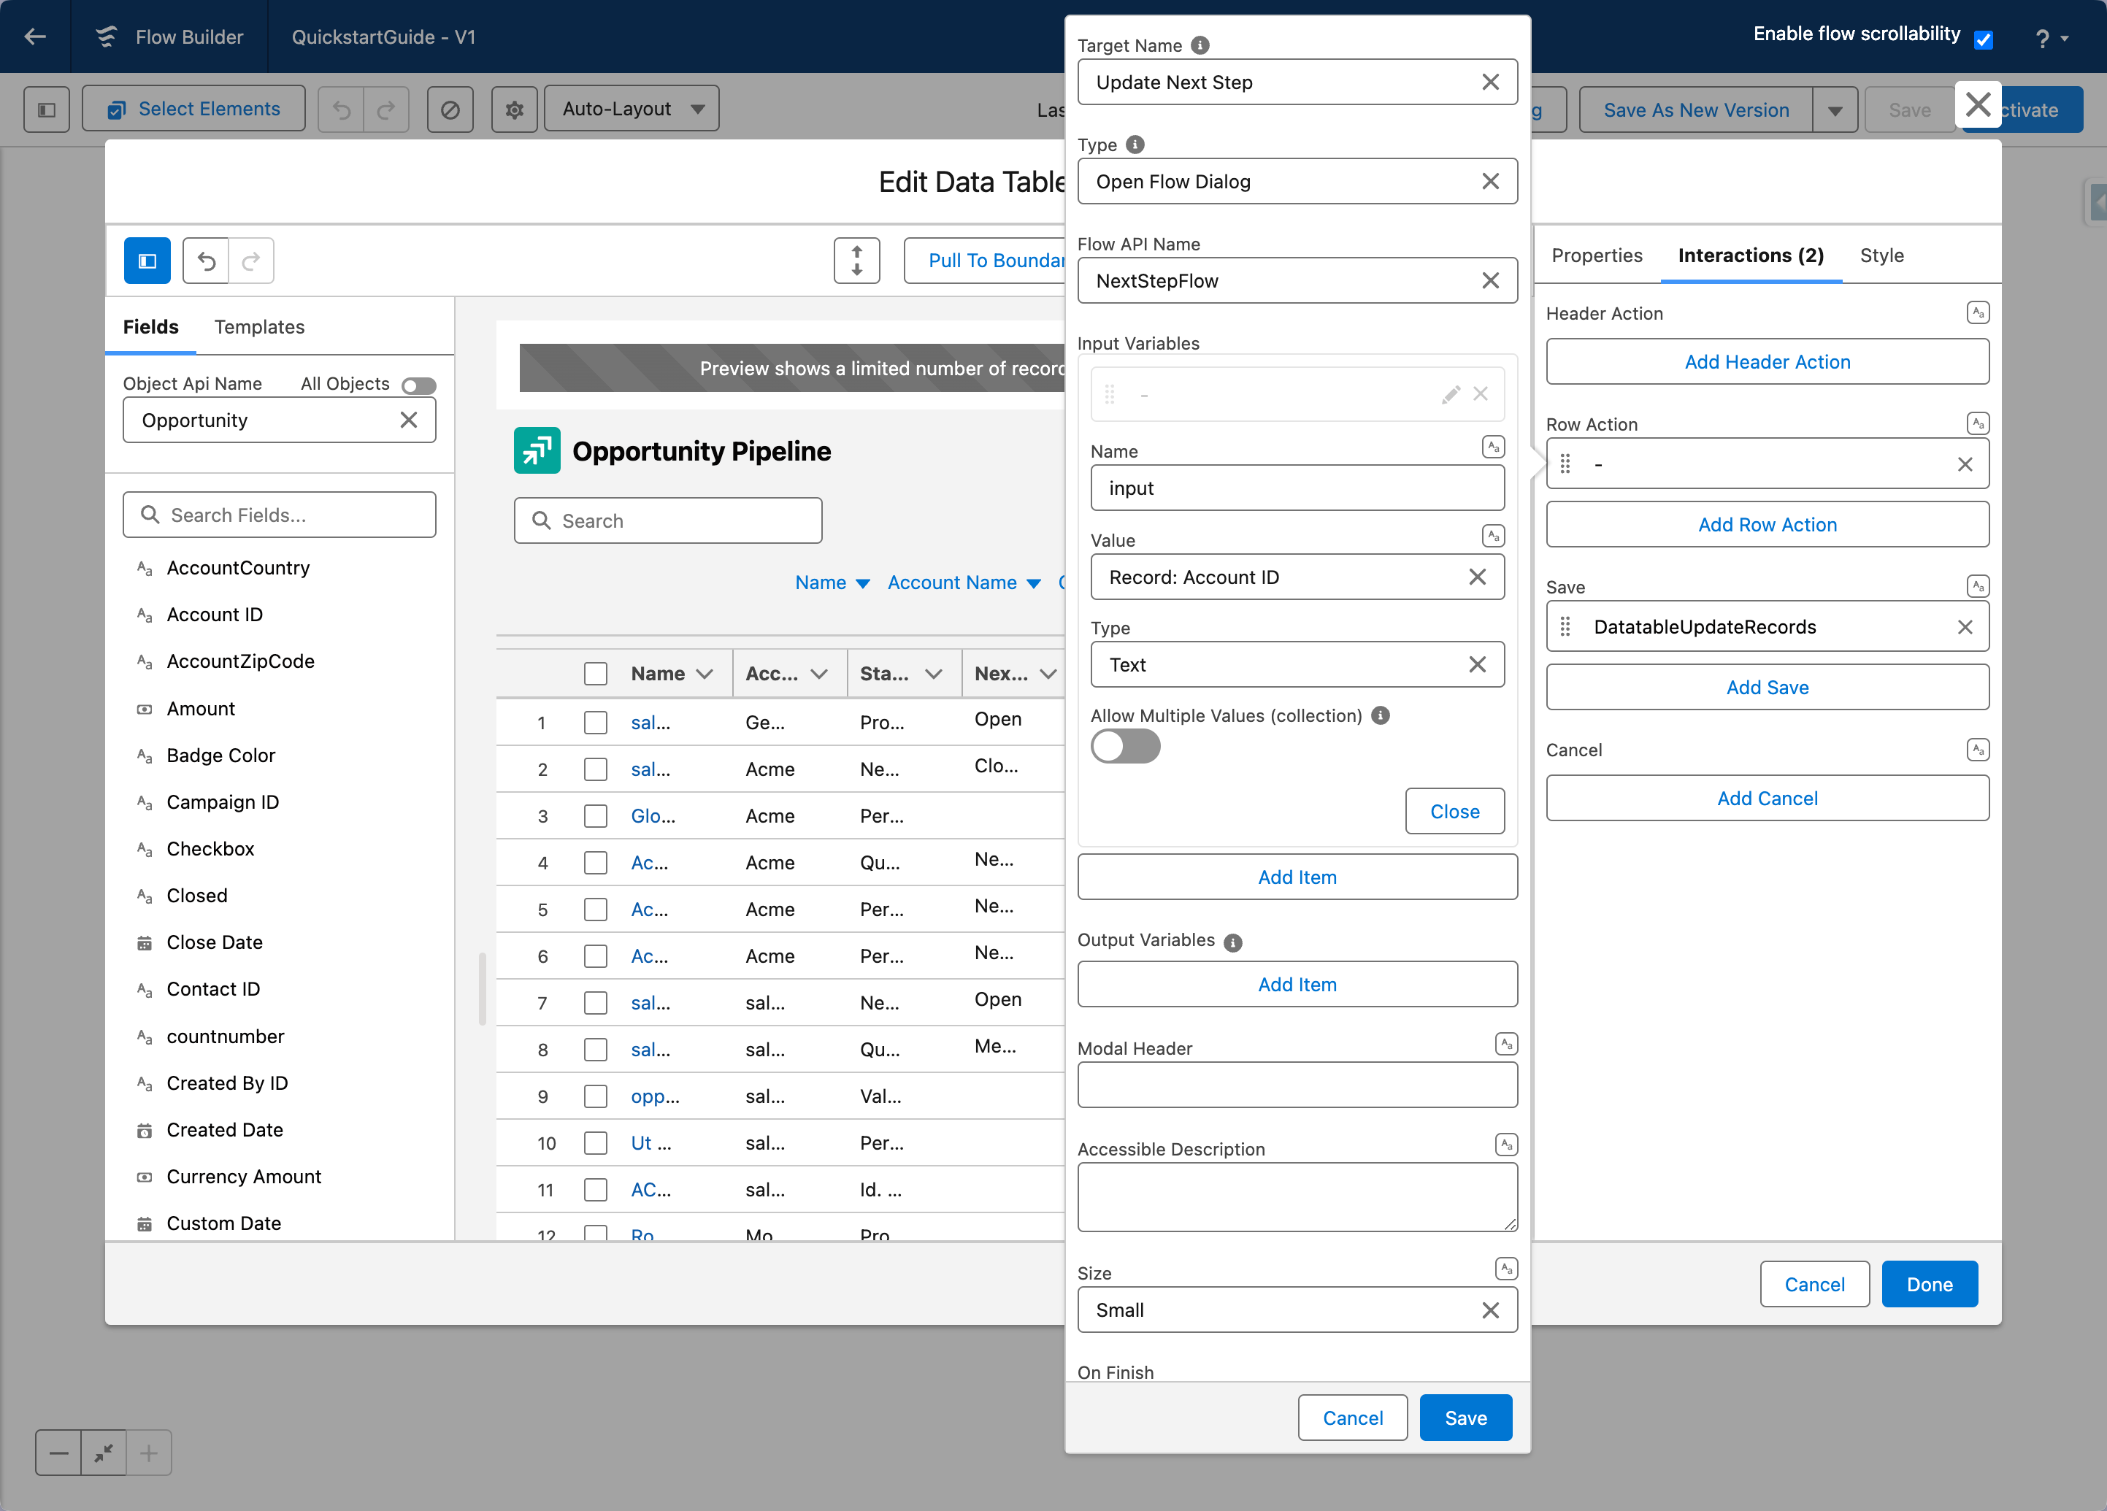The width and height of the screenshot is (2107, 1511).
Task: Click the vertical resize arrows icon
Action: click(x=856, y=261)
